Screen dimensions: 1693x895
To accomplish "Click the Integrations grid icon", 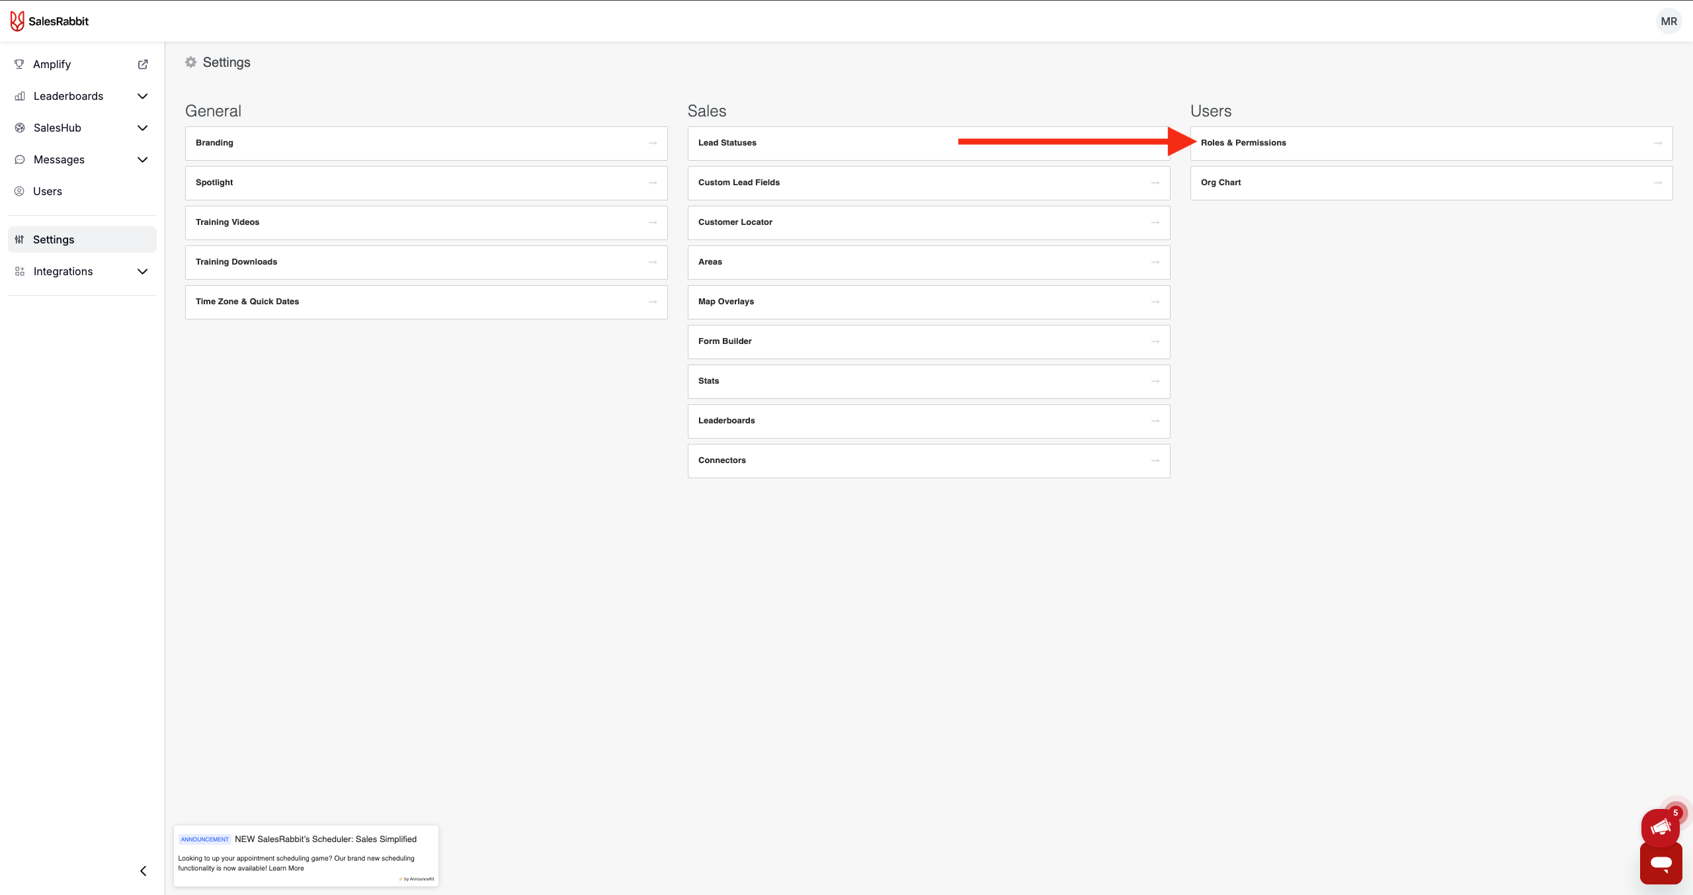I will pos(20,271).
